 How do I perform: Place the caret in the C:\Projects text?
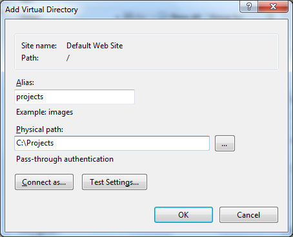pyautogui.click(x=35, y=143)
